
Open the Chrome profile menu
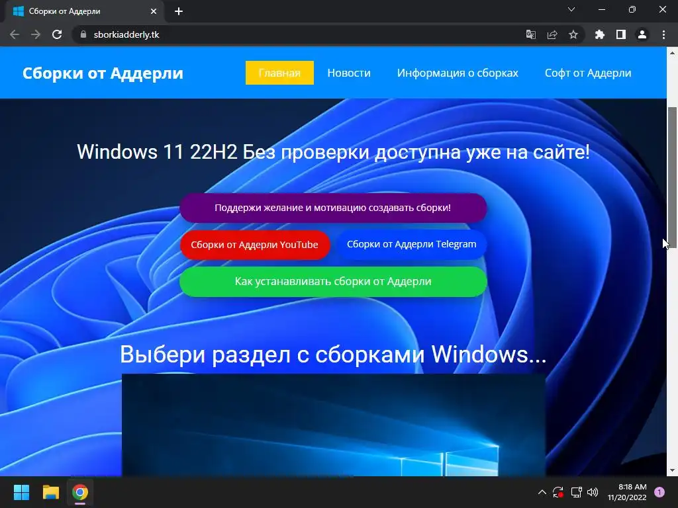pos(642,34)
